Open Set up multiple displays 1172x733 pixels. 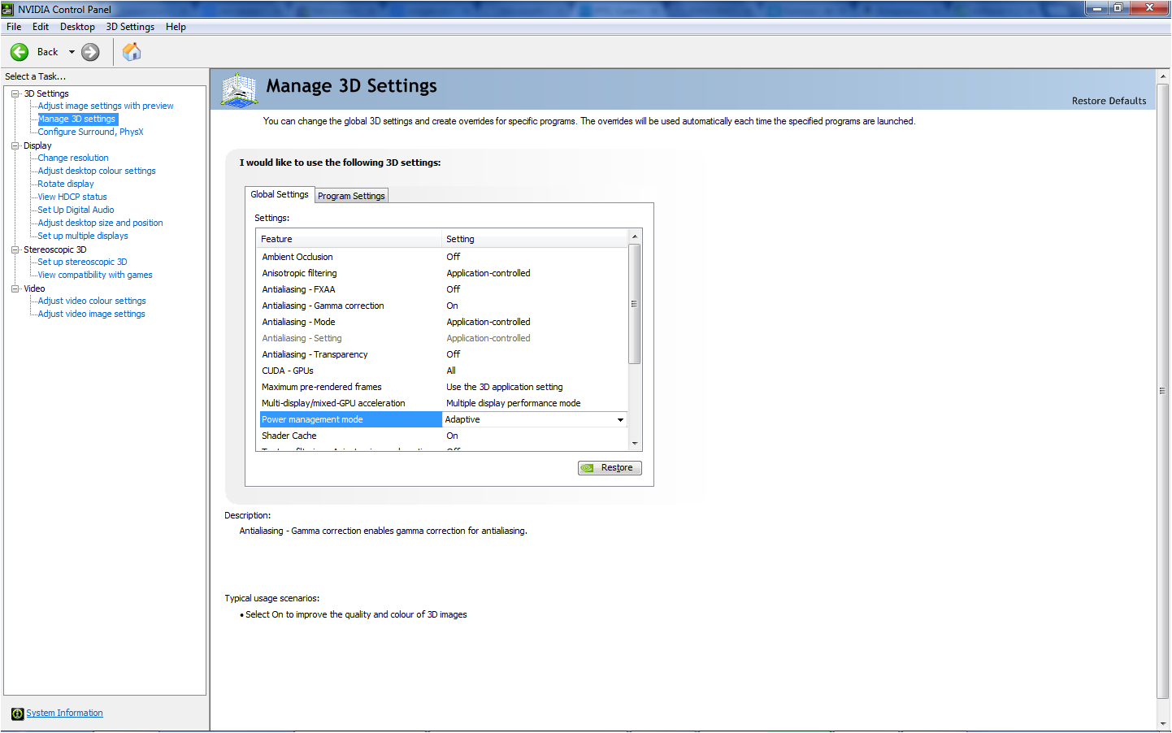[83, 236]
